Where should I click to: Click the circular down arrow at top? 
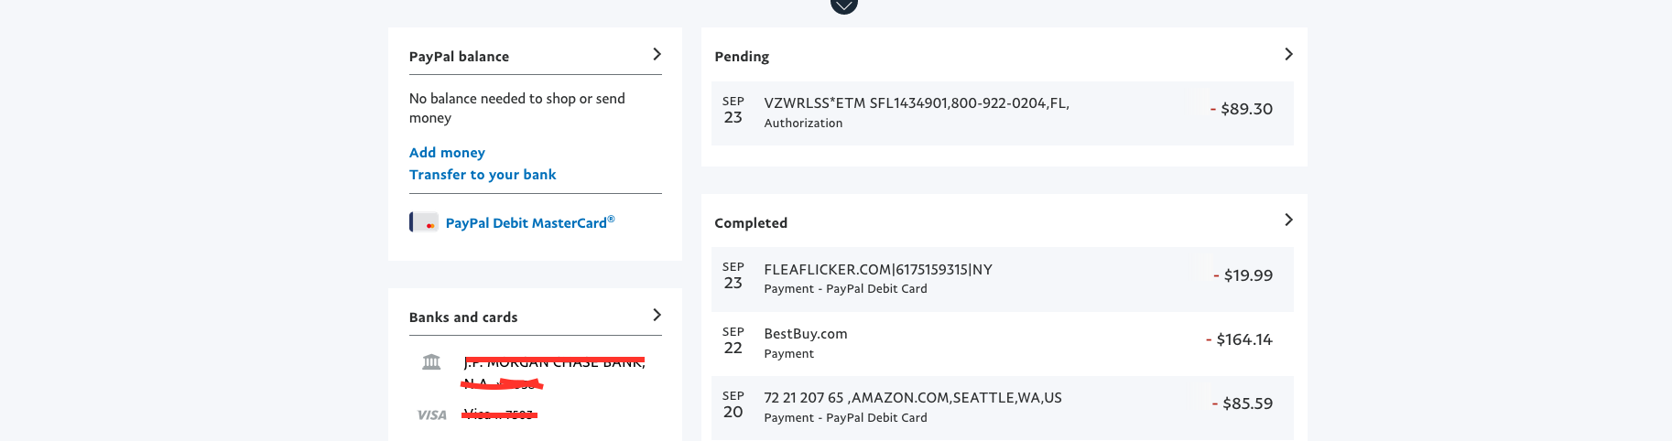(844, 5)
